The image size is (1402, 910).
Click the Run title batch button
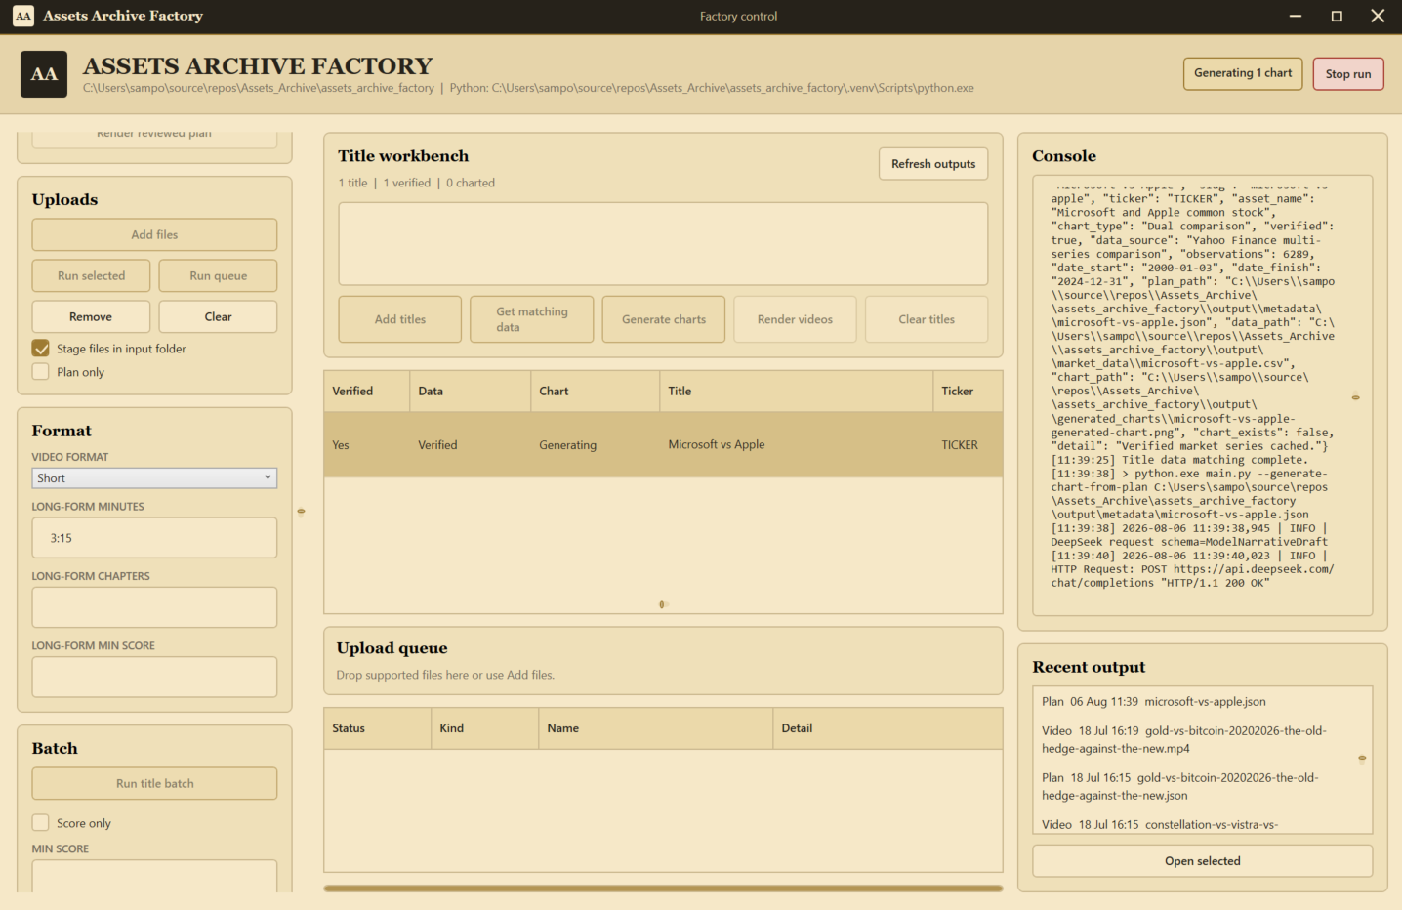pyautogui.click(x=154, y=783)
